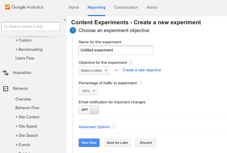227x153 pixels.
Task: Switch to the Admin tab
Action: point(152,7)
